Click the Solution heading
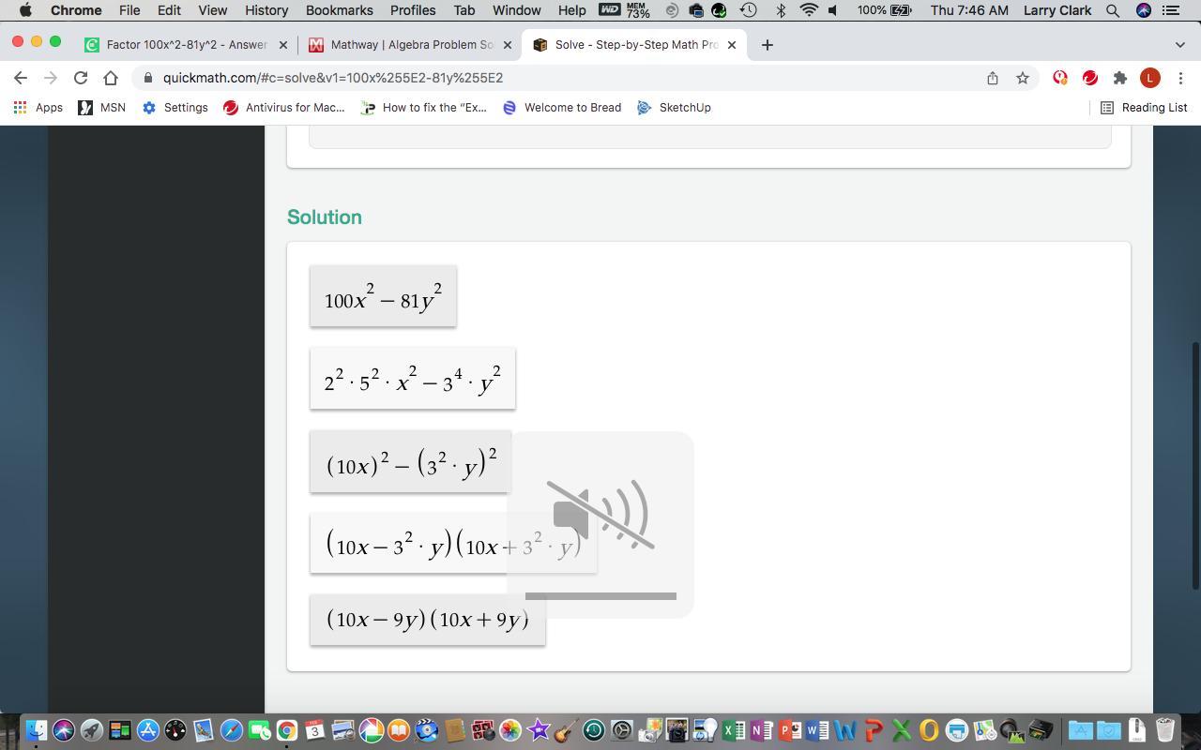 point(325,217)
